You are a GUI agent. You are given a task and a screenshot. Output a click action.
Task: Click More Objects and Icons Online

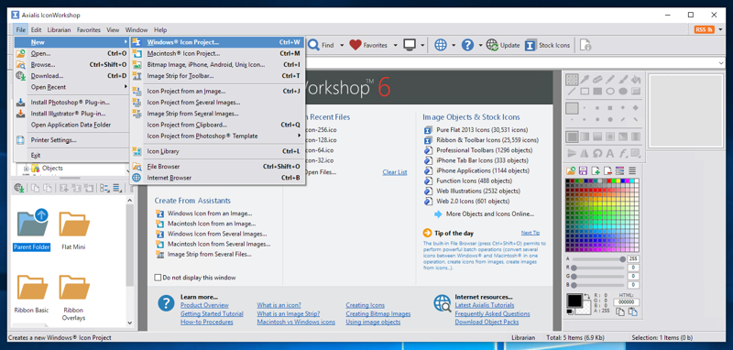tap(485, 214)
